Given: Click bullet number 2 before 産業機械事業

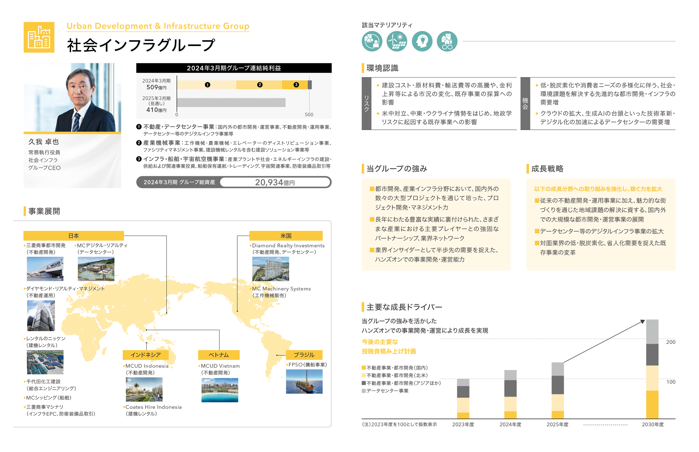Looking at the screenshot, I should click(139, 143).
